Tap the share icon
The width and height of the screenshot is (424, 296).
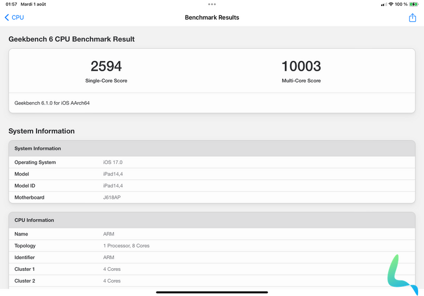[412, 18]
